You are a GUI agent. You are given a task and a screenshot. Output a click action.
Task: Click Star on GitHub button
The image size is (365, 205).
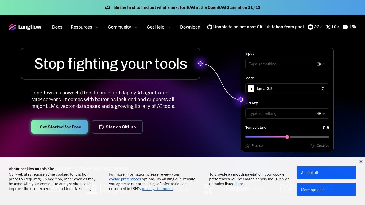[x=117, y=127]
